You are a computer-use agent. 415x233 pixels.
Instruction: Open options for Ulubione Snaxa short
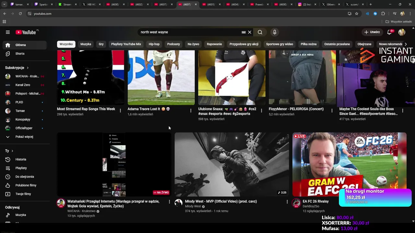tap(261, 111)
